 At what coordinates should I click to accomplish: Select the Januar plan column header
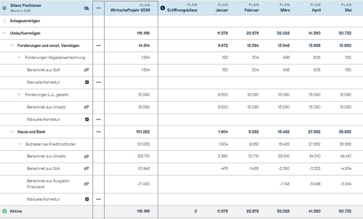coord(222,8)
